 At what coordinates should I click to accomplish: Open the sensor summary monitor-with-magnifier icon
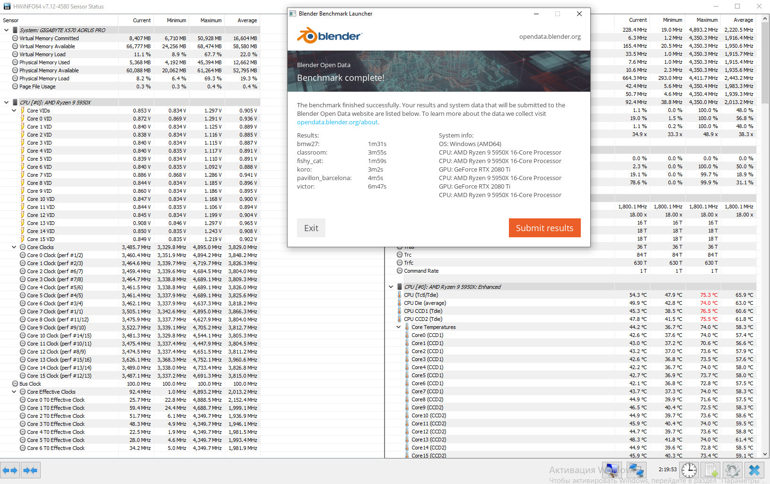click(612, 470)
